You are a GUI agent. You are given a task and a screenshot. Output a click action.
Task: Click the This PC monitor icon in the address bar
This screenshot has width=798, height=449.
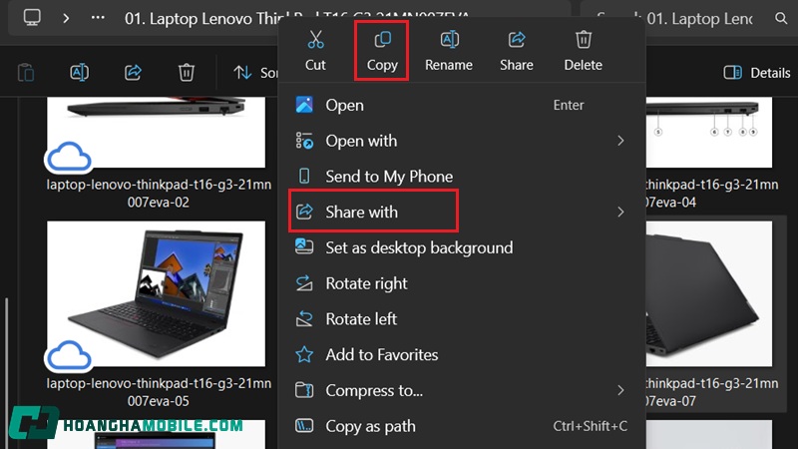(x=32, y=18)
